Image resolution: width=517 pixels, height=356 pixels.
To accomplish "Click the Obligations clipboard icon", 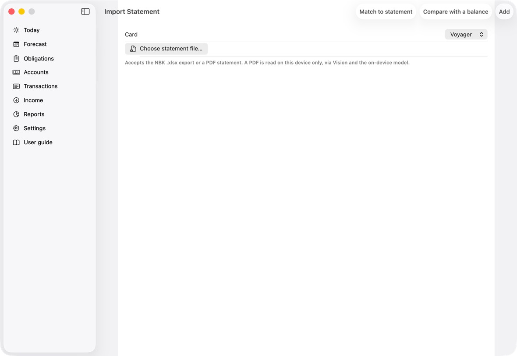I will point(16,58).
